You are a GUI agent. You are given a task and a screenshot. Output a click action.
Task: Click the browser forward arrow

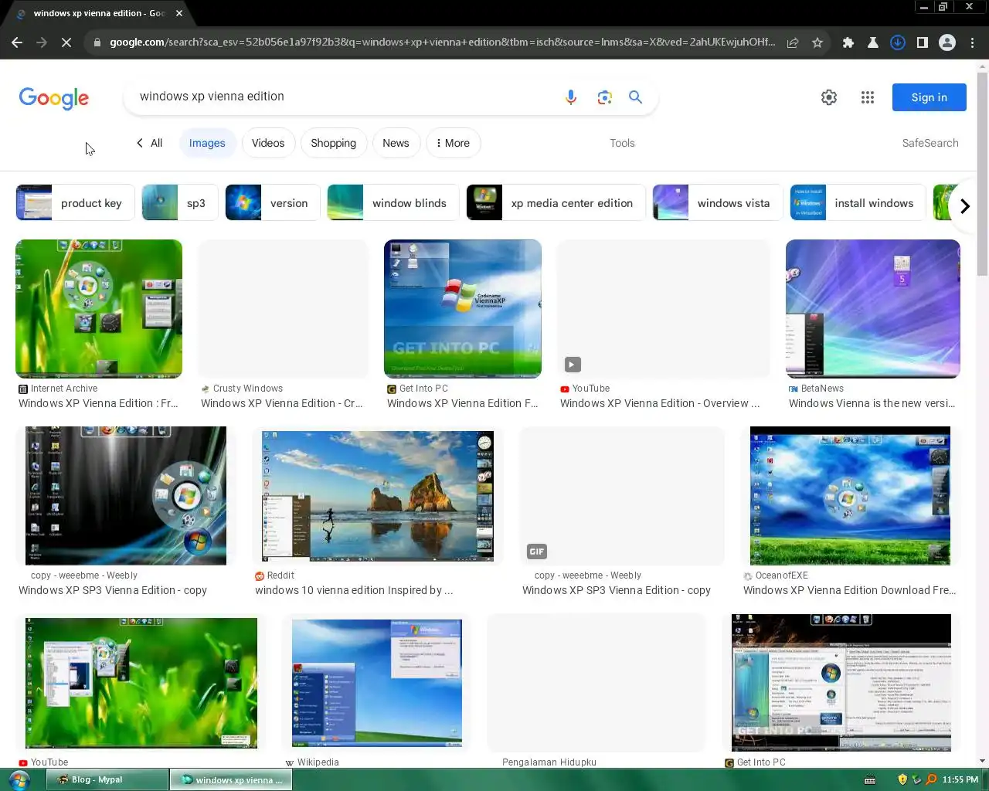(42, 42)
